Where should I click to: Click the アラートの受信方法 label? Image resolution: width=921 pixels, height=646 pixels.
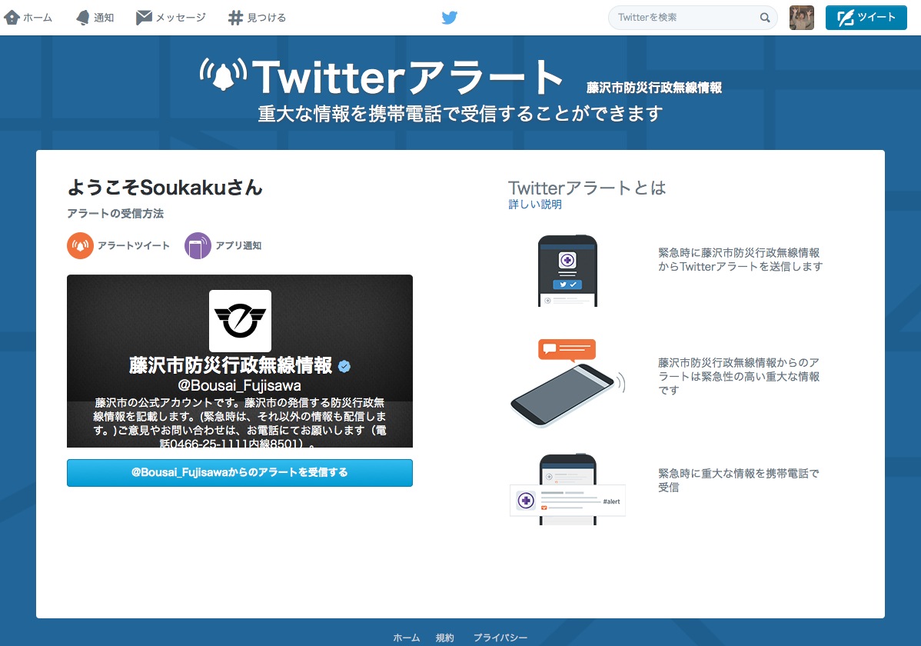coord(115,213)
